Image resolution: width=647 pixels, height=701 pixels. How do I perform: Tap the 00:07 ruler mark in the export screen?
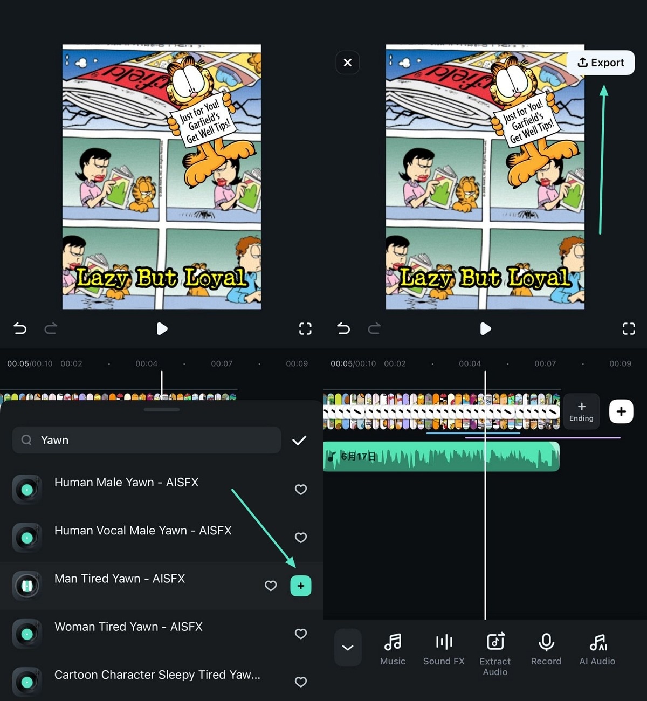[545, 363]
